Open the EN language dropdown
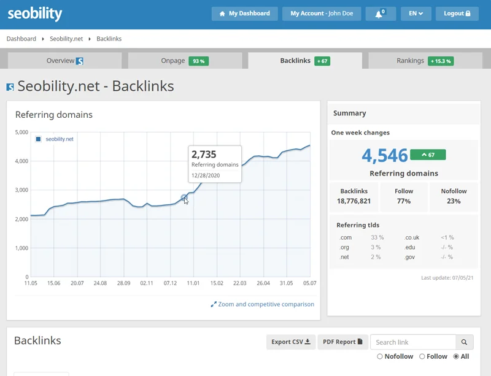Screen dimensions: 491x376 tap(416, 13)
